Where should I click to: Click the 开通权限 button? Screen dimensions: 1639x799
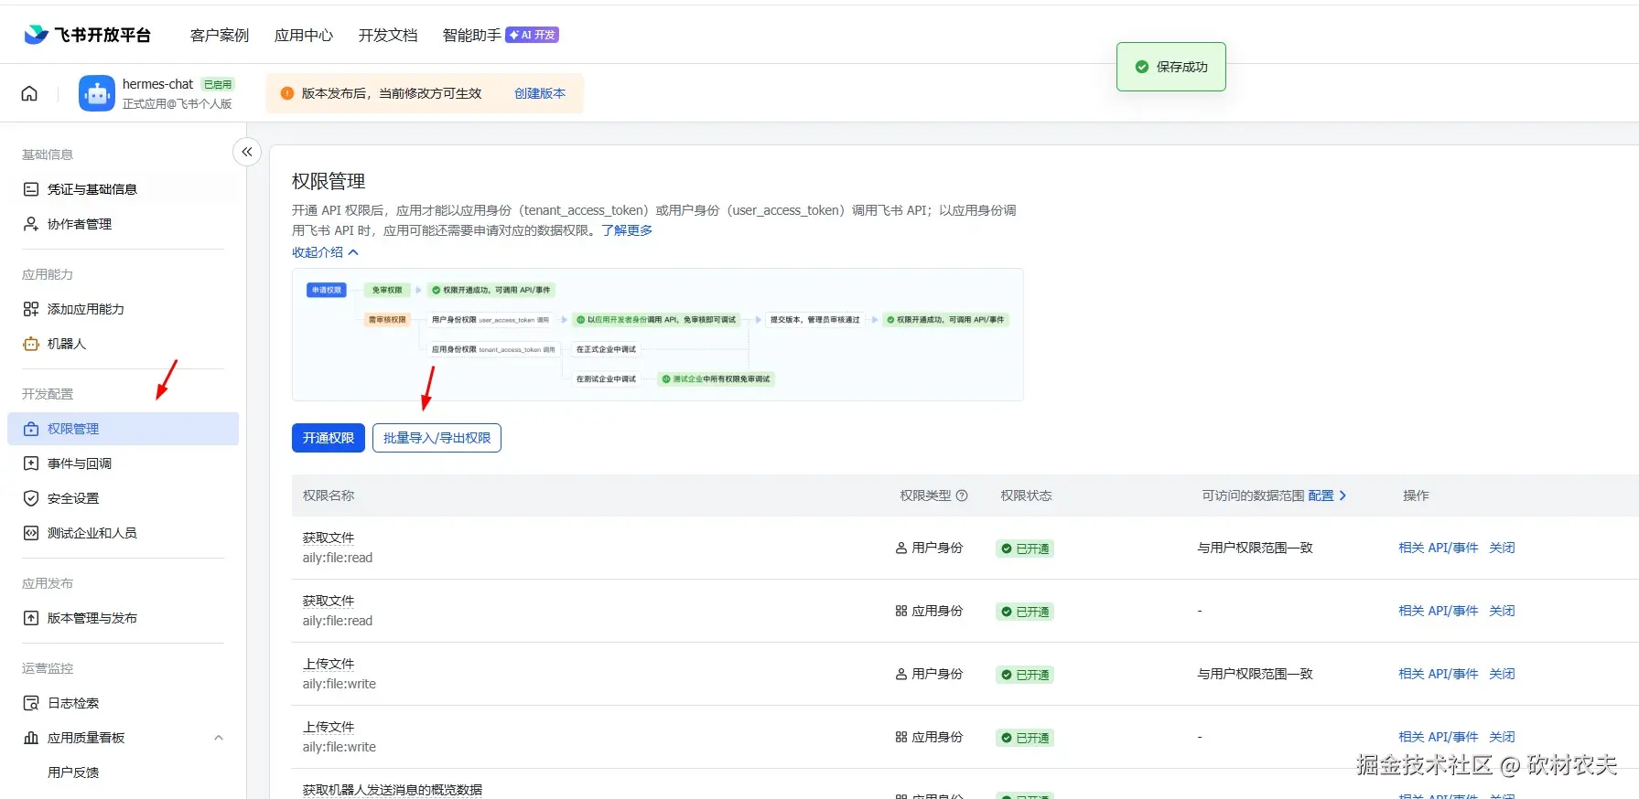click(329, 438)
